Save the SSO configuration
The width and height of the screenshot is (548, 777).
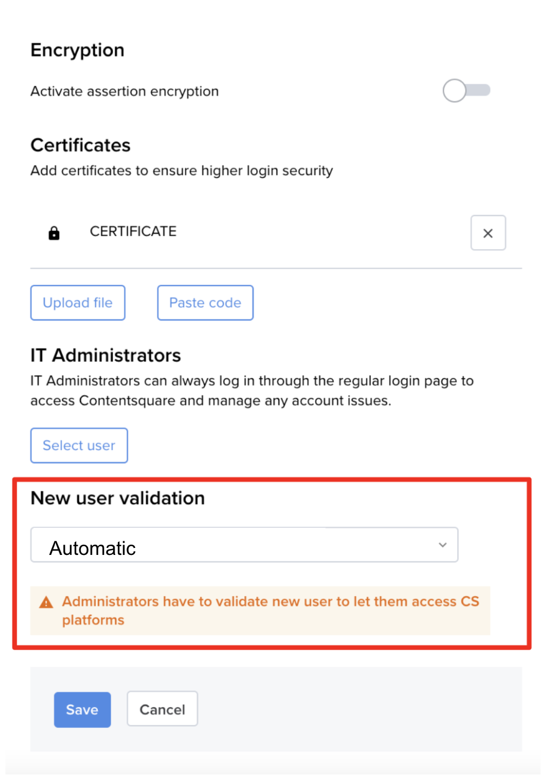tap(82, 709)
